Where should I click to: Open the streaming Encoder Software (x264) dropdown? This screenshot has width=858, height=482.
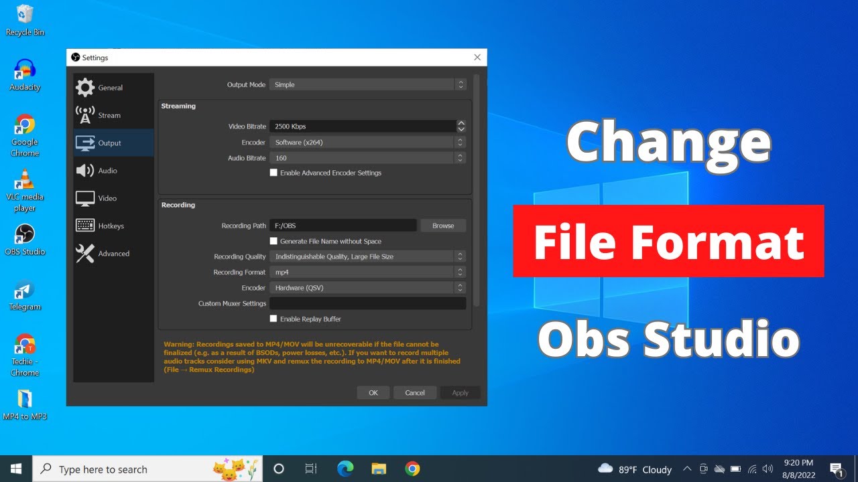pos(367,142)
